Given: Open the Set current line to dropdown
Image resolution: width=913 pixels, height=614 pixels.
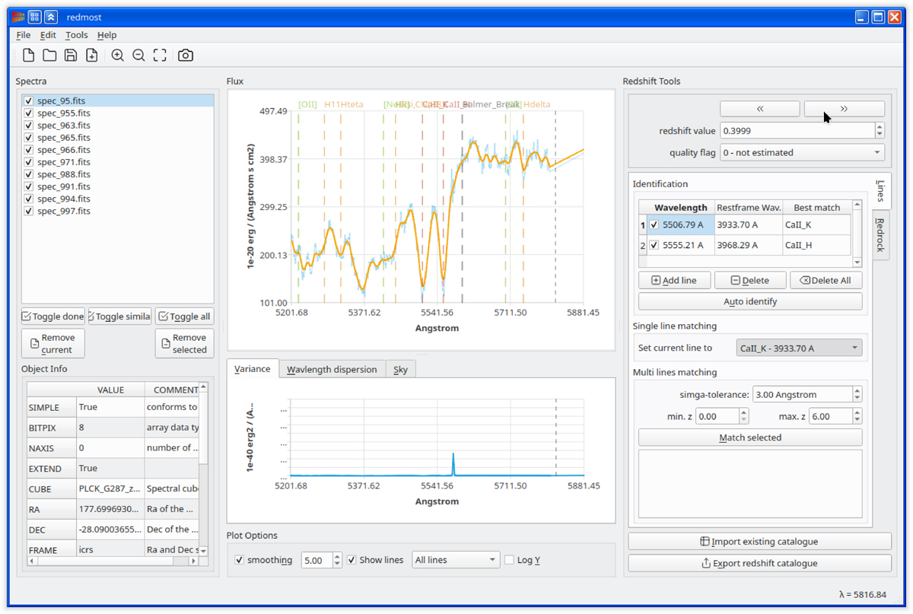Looking at the screenshot, I should (x=799, y=348).
